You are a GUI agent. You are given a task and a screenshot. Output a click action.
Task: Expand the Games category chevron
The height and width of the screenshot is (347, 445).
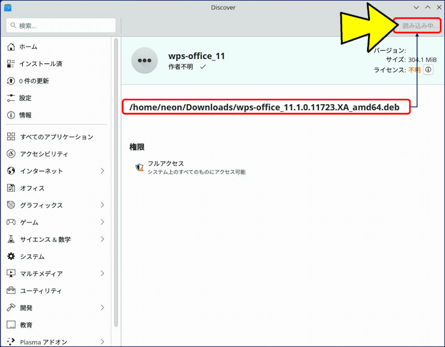[x=102, y=222]
